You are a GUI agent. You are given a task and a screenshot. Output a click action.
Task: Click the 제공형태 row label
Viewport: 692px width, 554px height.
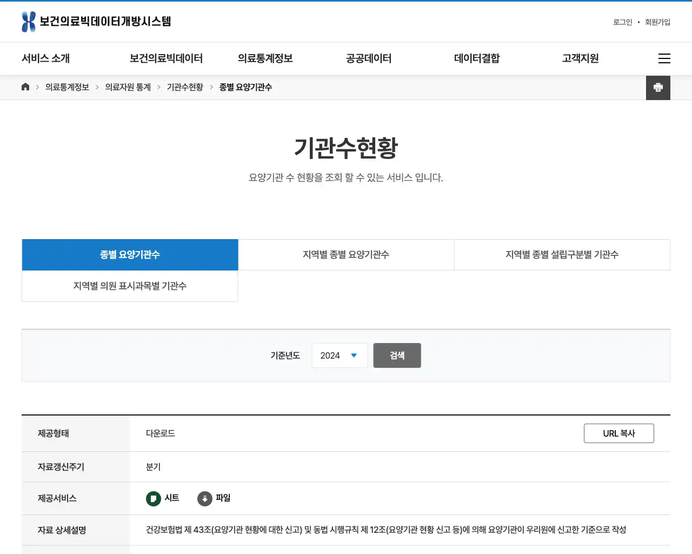click(54, 433)
